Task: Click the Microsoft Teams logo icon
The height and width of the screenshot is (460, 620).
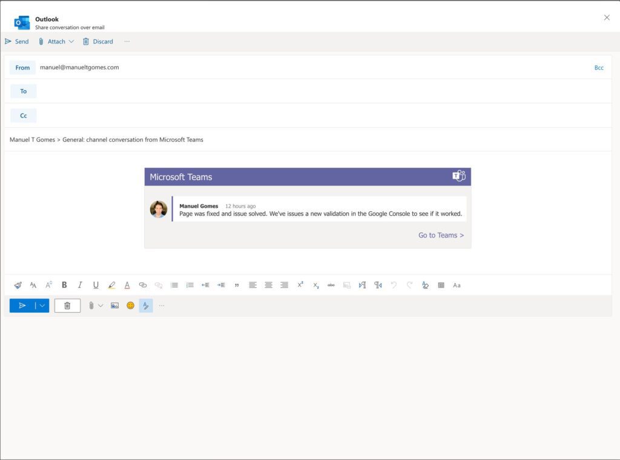Action: click(x=459, y=176)
